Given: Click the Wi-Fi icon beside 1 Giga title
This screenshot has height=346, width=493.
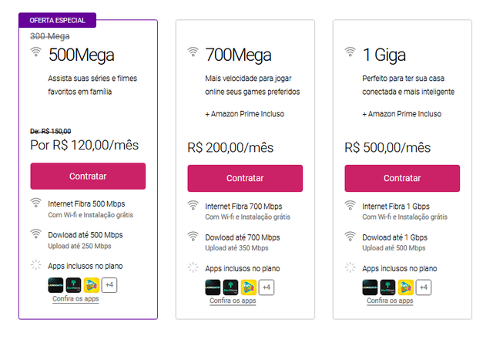Looking at the screenshot, I should [x=350, y=52].
